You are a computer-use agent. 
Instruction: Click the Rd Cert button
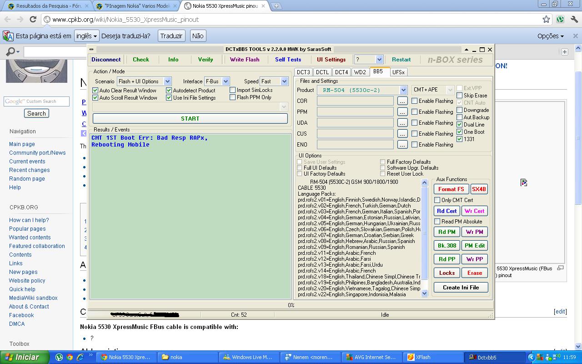tap(447, 211)
